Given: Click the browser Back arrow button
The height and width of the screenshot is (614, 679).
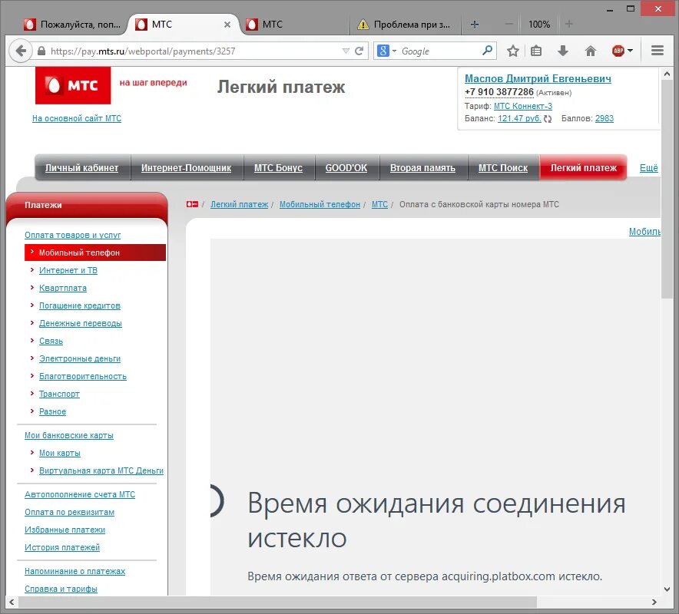Looking at the screenshot, I should [20, 51].
